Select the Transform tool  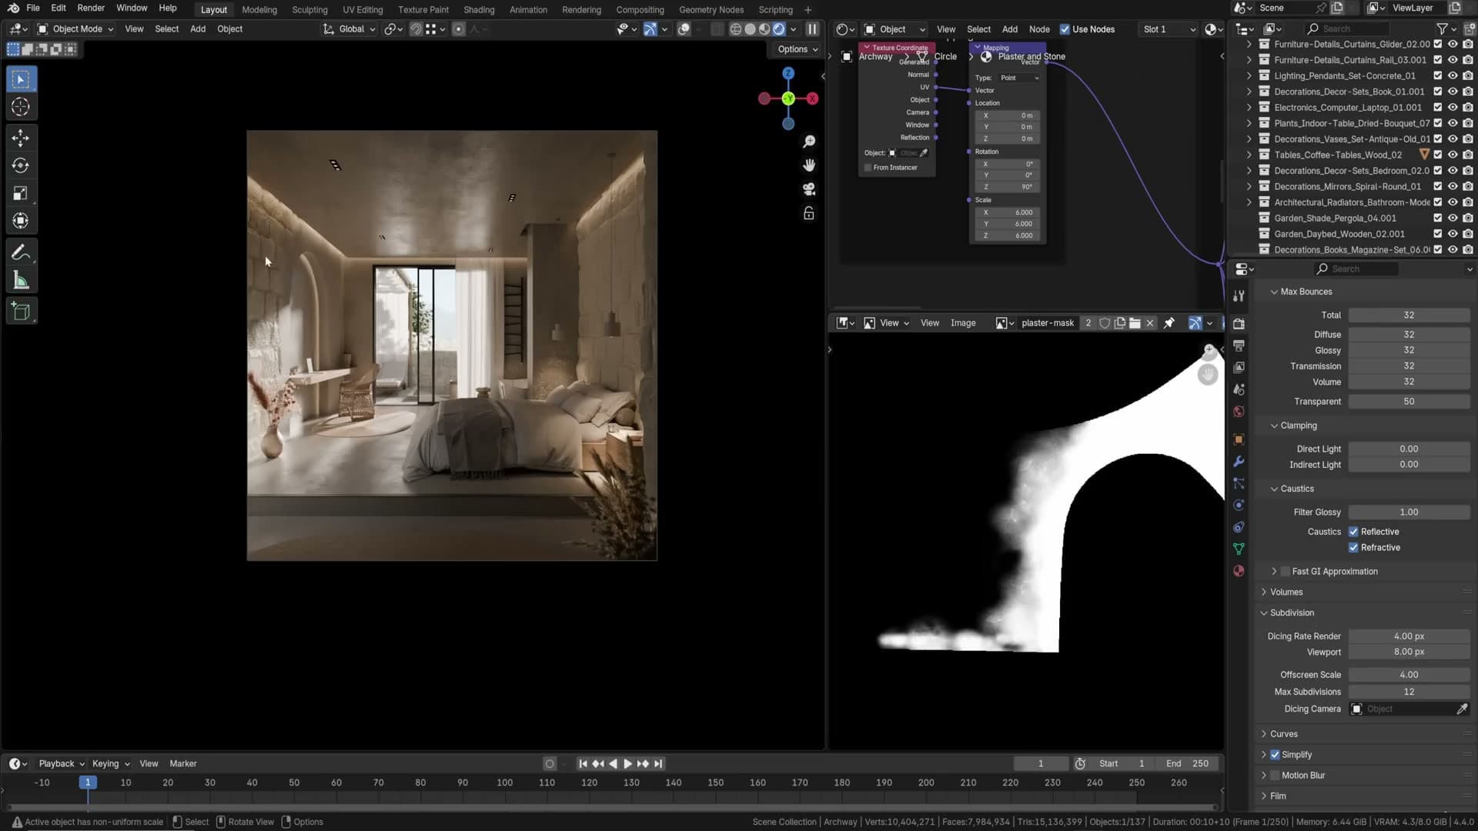point(21,221)
